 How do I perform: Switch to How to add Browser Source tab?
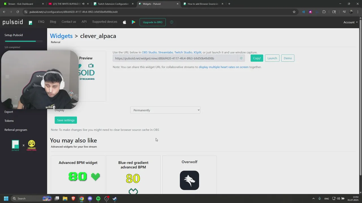point(203,4)
